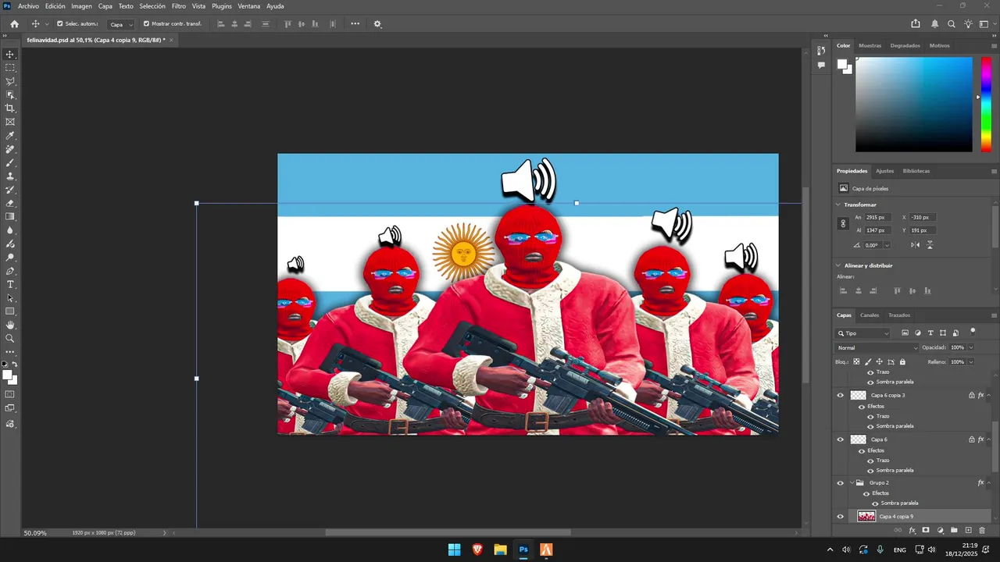This screenshot has height=562, width=1000.
Task: Click the Home button in options bar
Action: coord(14,24)
